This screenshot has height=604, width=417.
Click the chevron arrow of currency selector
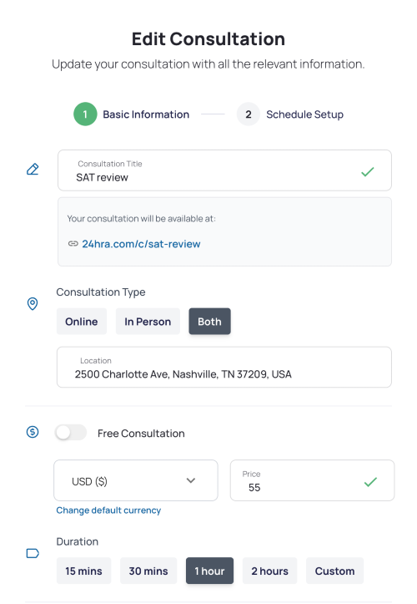coord(191,480)
